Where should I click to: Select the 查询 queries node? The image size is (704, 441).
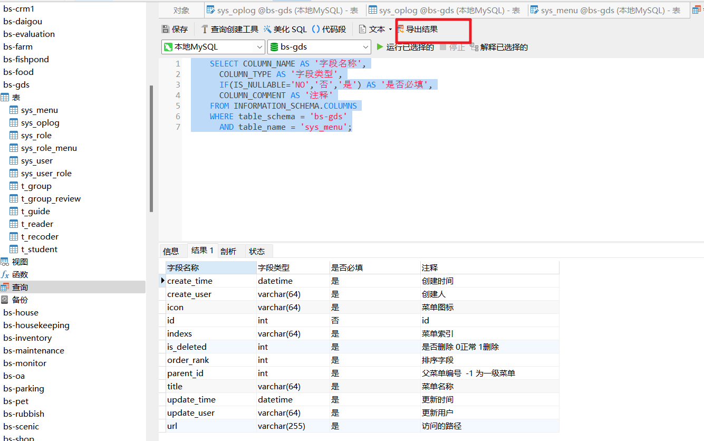tap(73, 287)
